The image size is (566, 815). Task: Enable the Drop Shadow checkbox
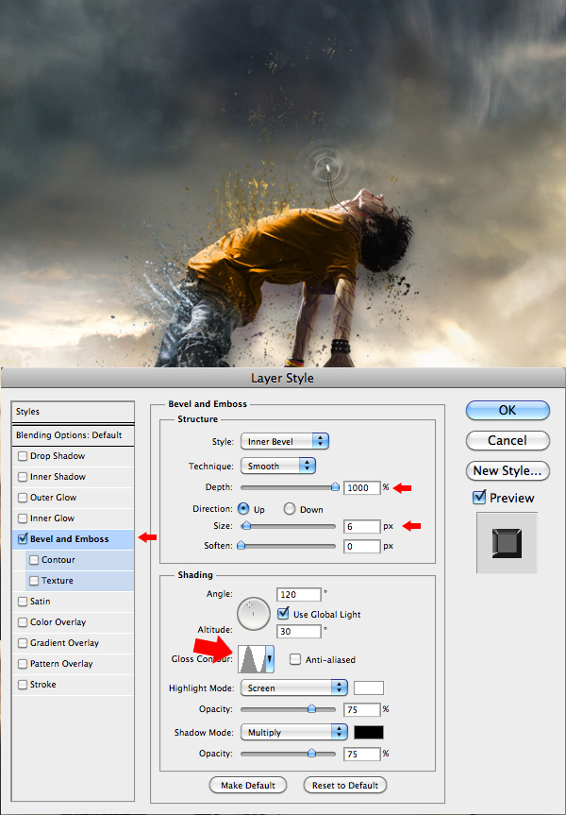23,456
